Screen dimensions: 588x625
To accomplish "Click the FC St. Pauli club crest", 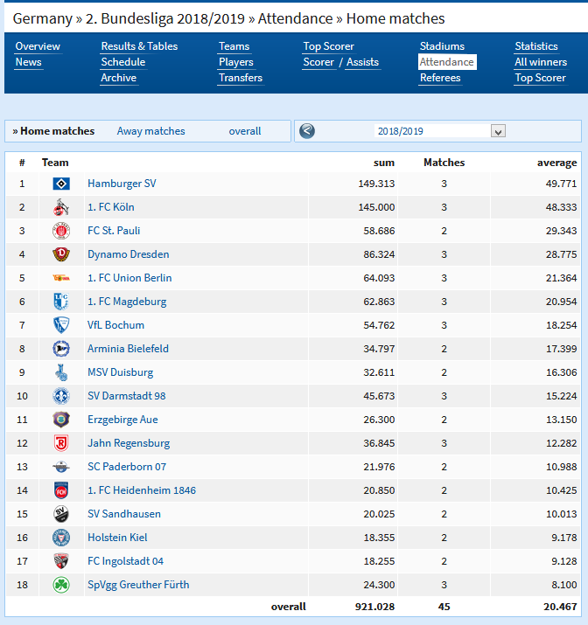I will [61, 231].
